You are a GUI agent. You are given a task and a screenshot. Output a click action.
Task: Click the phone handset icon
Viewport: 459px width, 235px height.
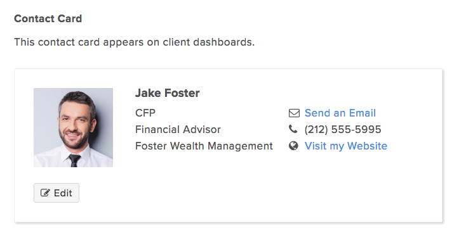pos(293,129)
